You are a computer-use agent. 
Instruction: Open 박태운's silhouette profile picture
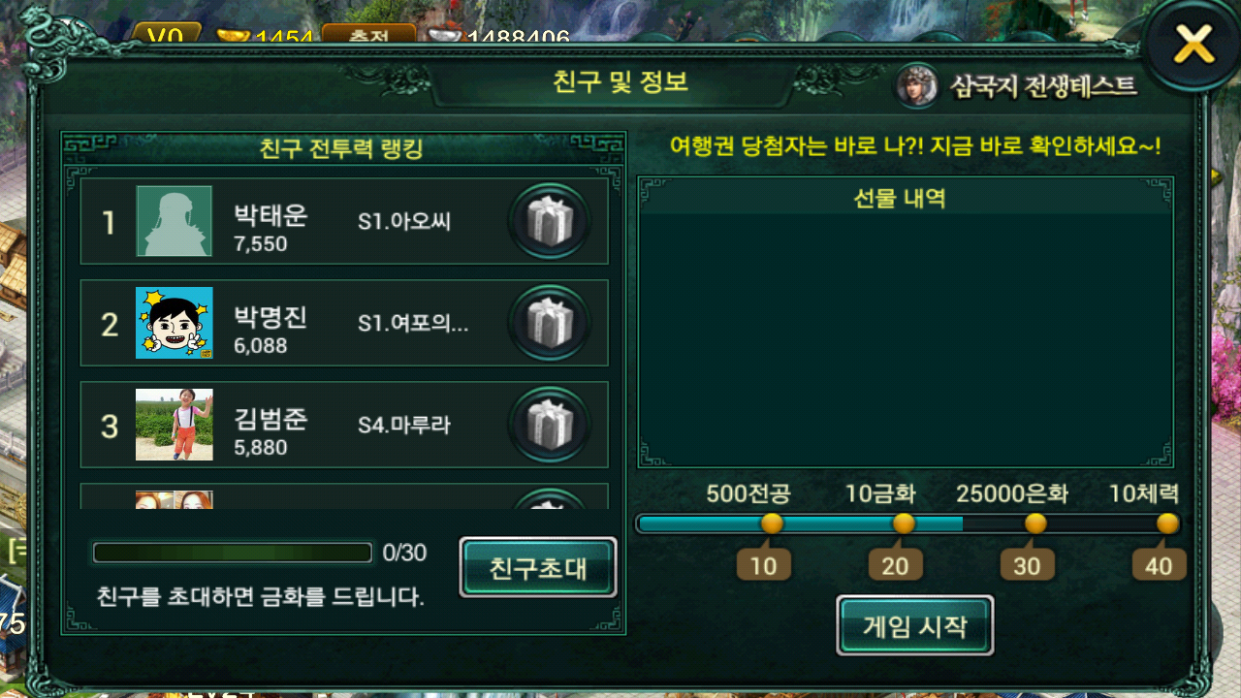pyautogui.click(x=174, y=221)
